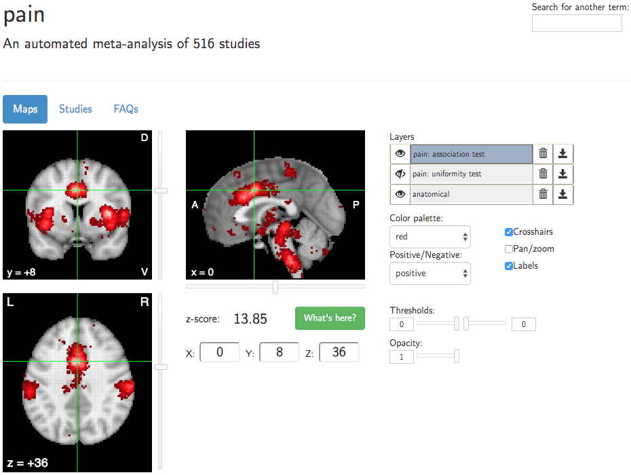631x475 pixels.
Task: Click the upper threshold value box
Action: tap(524, 324)
